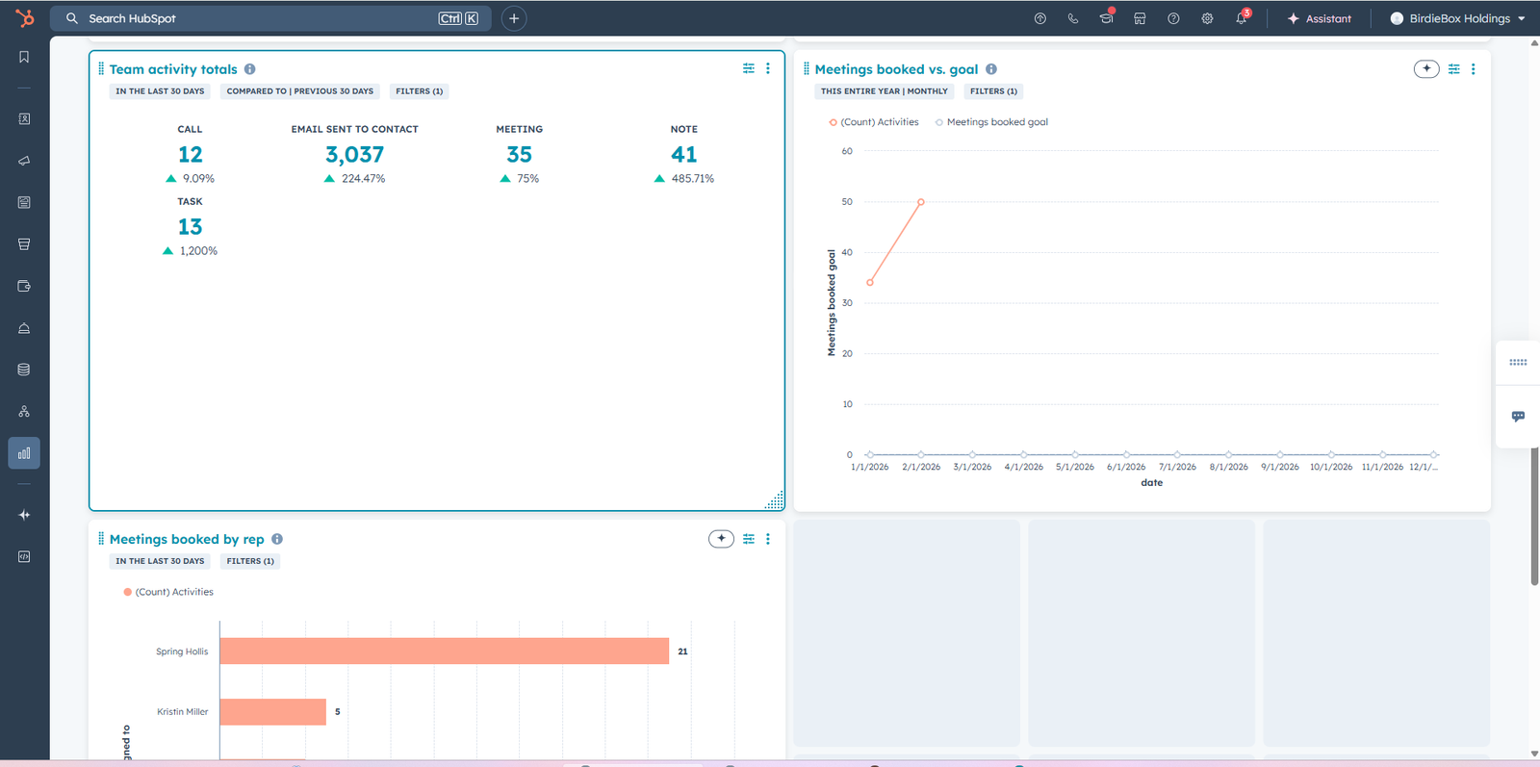Toggle the (Count) Activities legend in goal chart
The image size is (1540, 767).
click(x=874, y=122)
